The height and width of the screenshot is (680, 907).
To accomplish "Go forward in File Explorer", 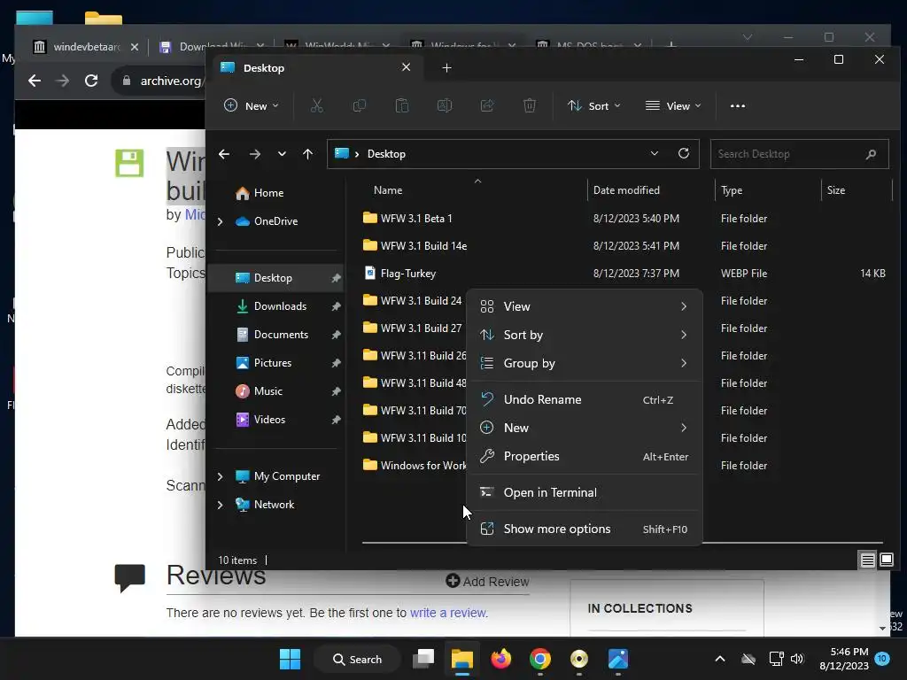I will [x=254, y=154].
